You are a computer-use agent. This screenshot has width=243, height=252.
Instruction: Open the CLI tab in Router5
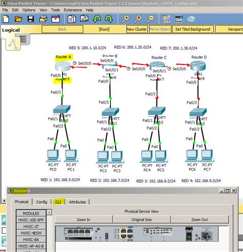tap(58, 202)
